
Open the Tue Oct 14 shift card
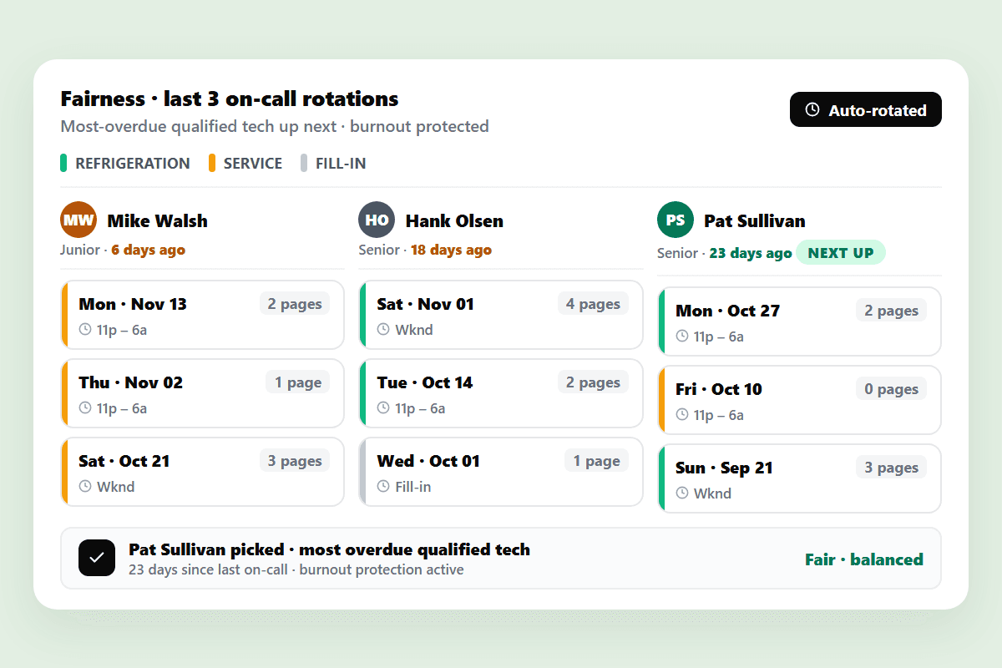pyautogui.click(x=501, y=393)
